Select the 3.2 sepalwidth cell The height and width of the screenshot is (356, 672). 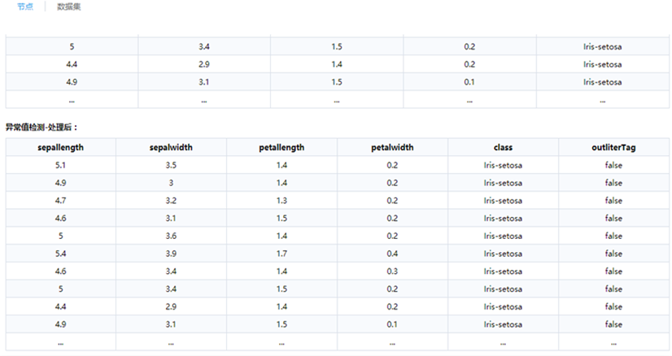coord(171,201)
